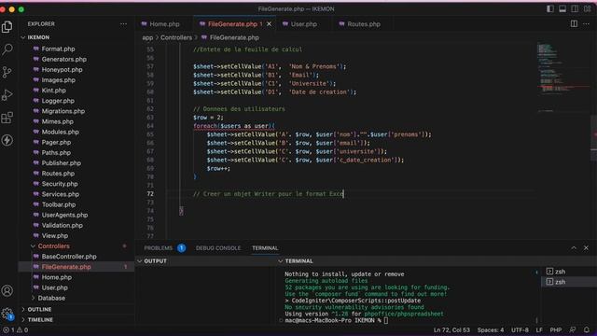Split the editor to the right

coord(574,24)
